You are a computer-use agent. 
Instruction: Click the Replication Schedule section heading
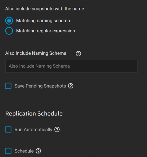[34, 114]
